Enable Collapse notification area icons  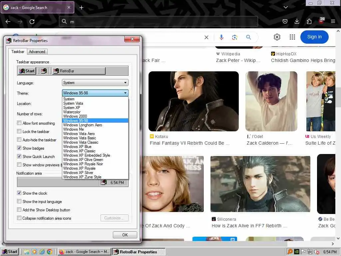[x=19, y=218]
